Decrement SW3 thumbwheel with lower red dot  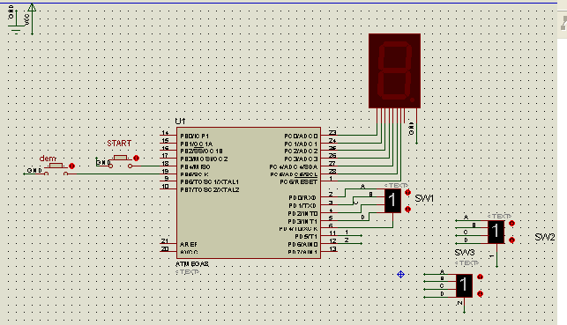(x=481, y=293)
